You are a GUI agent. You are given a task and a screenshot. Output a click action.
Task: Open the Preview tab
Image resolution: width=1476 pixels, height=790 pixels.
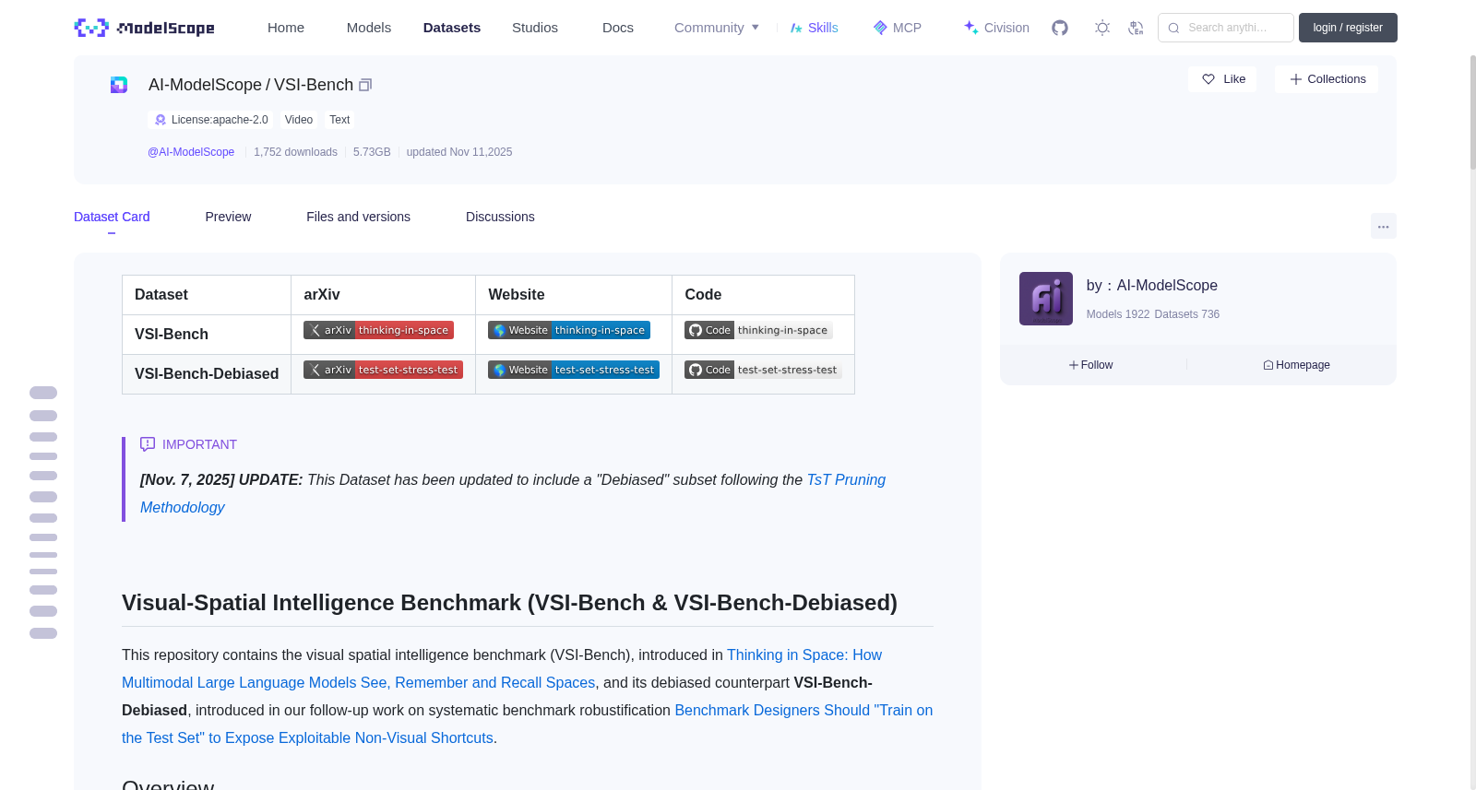(228, 217)
